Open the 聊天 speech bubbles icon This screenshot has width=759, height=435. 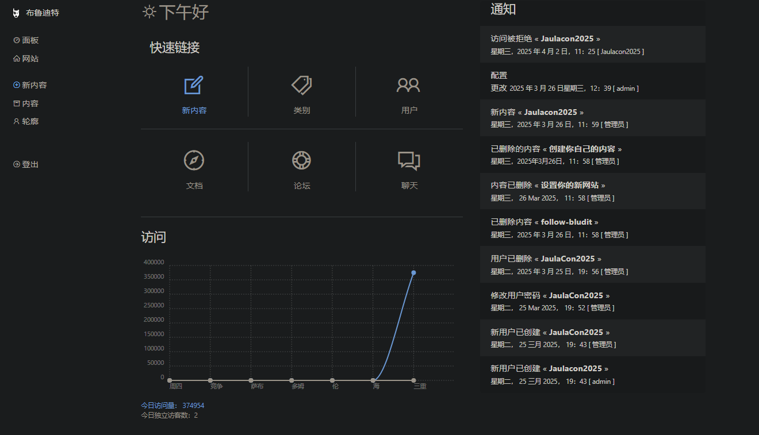click(x=409, y=160)
